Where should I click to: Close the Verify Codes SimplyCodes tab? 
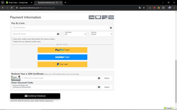[x=32, y=2]
